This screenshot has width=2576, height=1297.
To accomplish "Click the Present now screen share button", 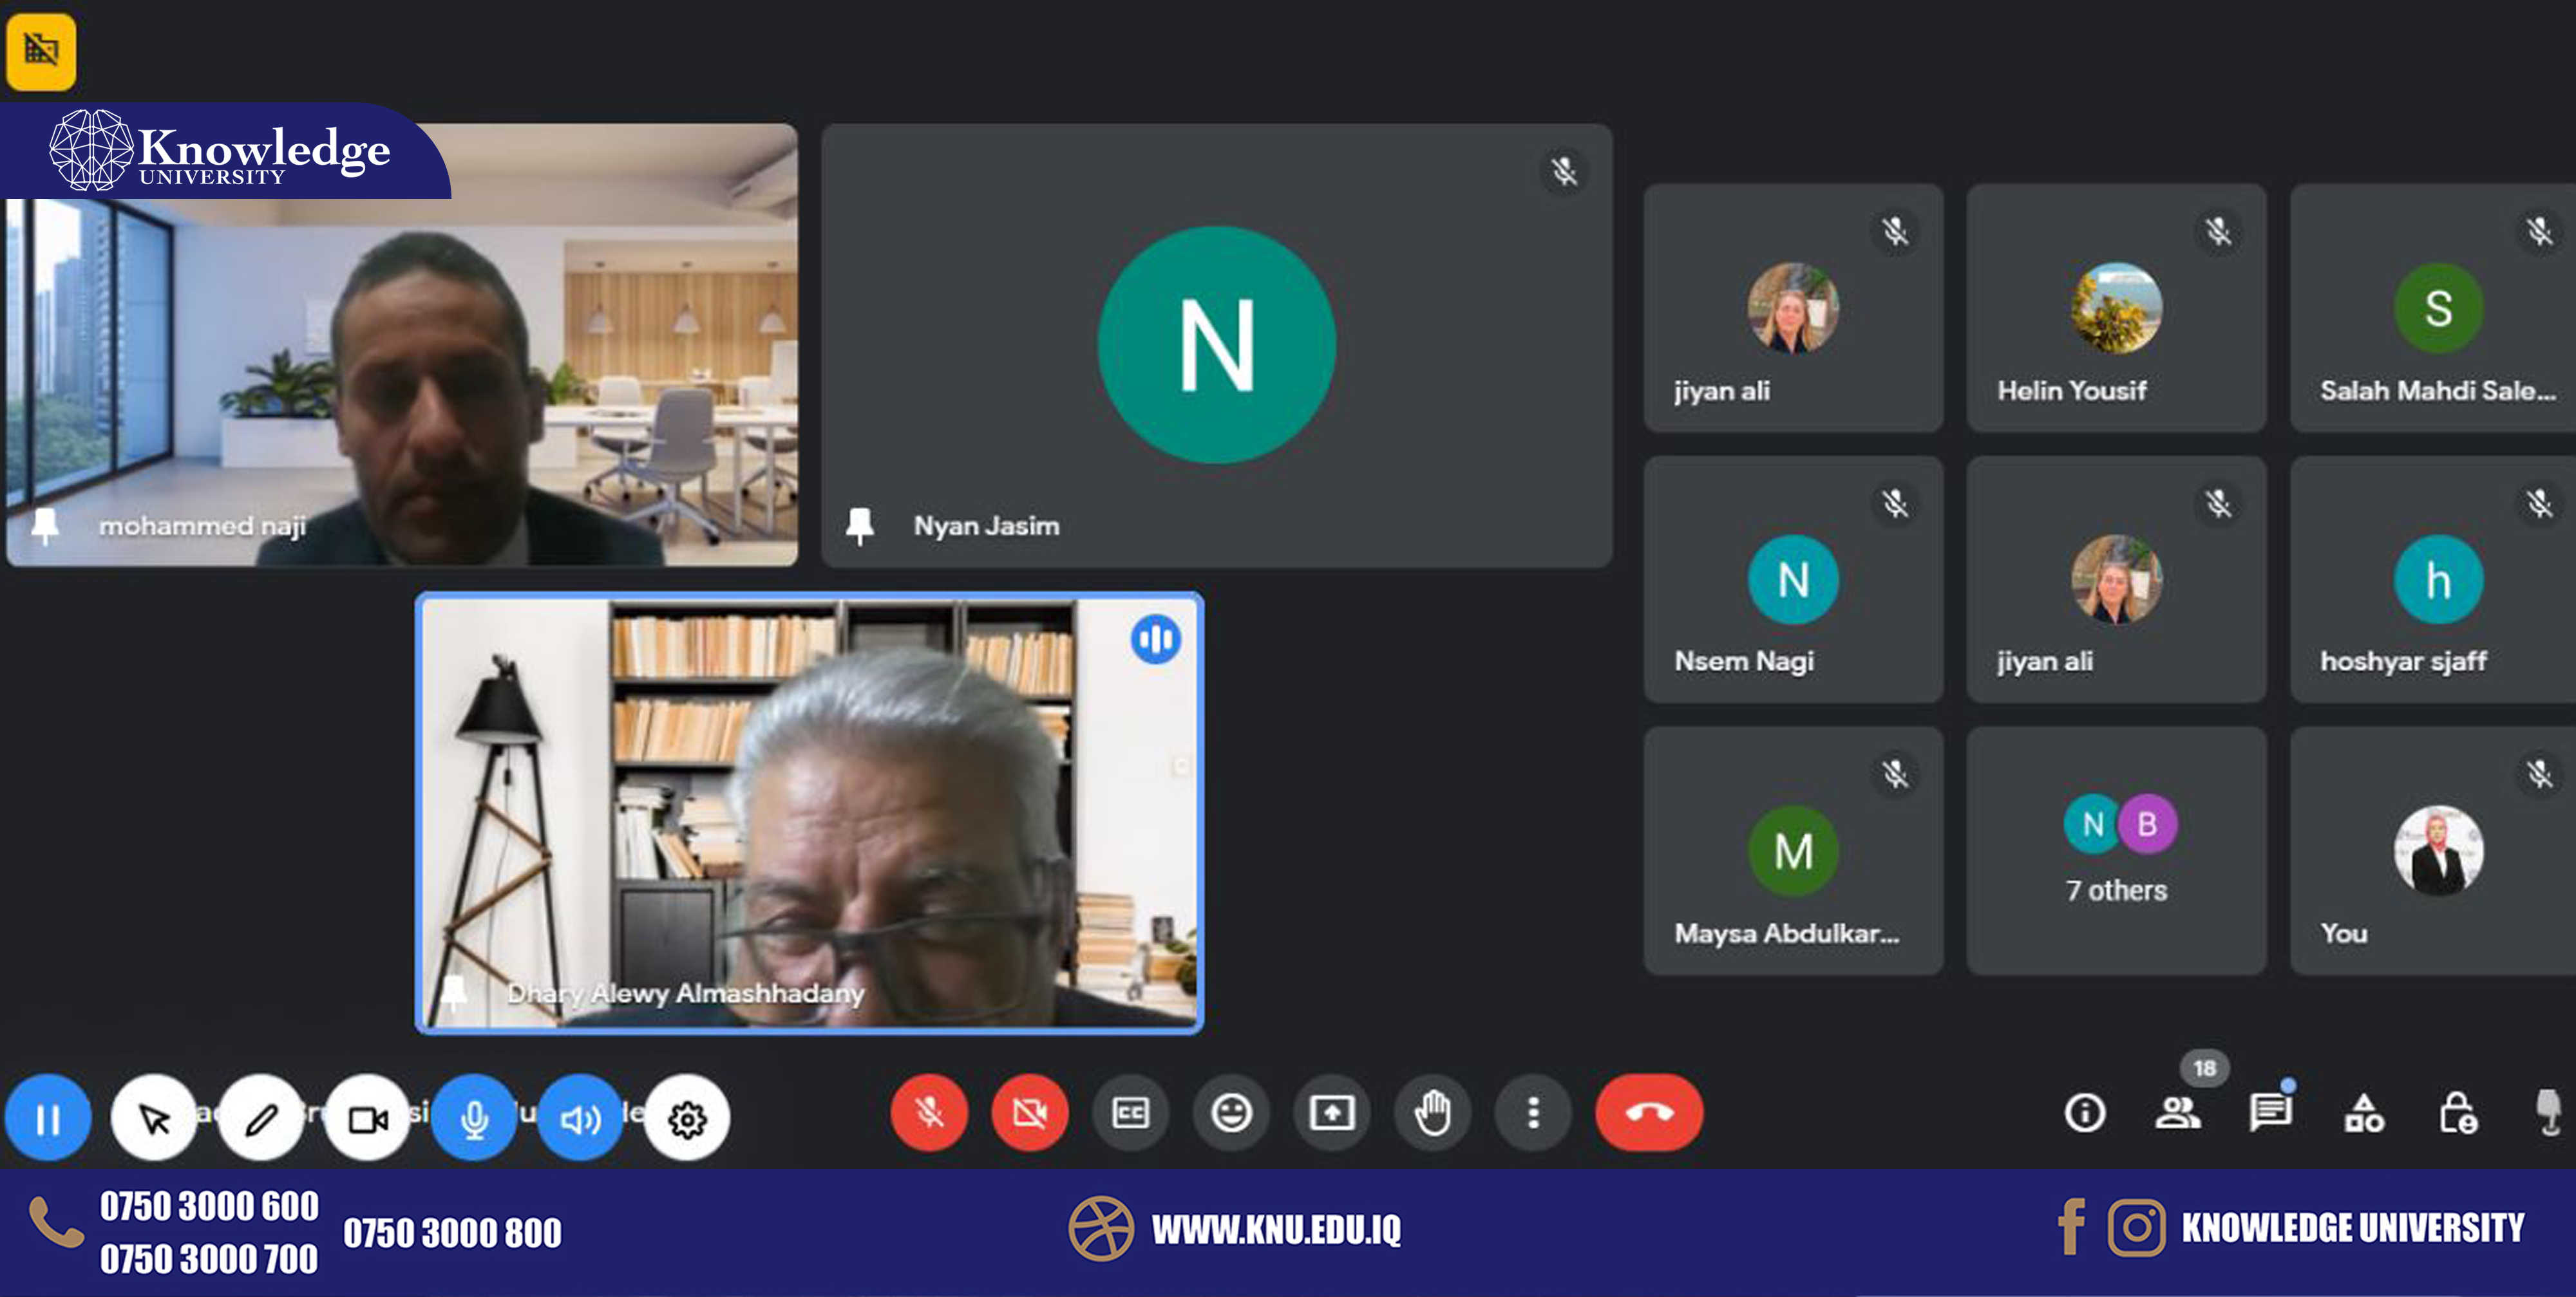I will point(1332,1112).
